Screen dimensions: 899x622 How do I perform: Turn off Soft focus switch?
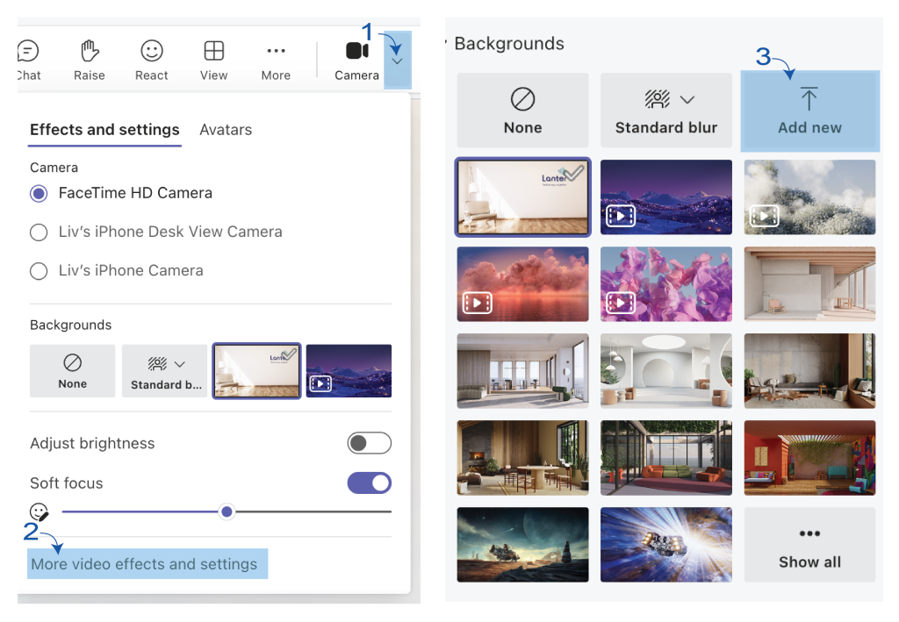370,483
